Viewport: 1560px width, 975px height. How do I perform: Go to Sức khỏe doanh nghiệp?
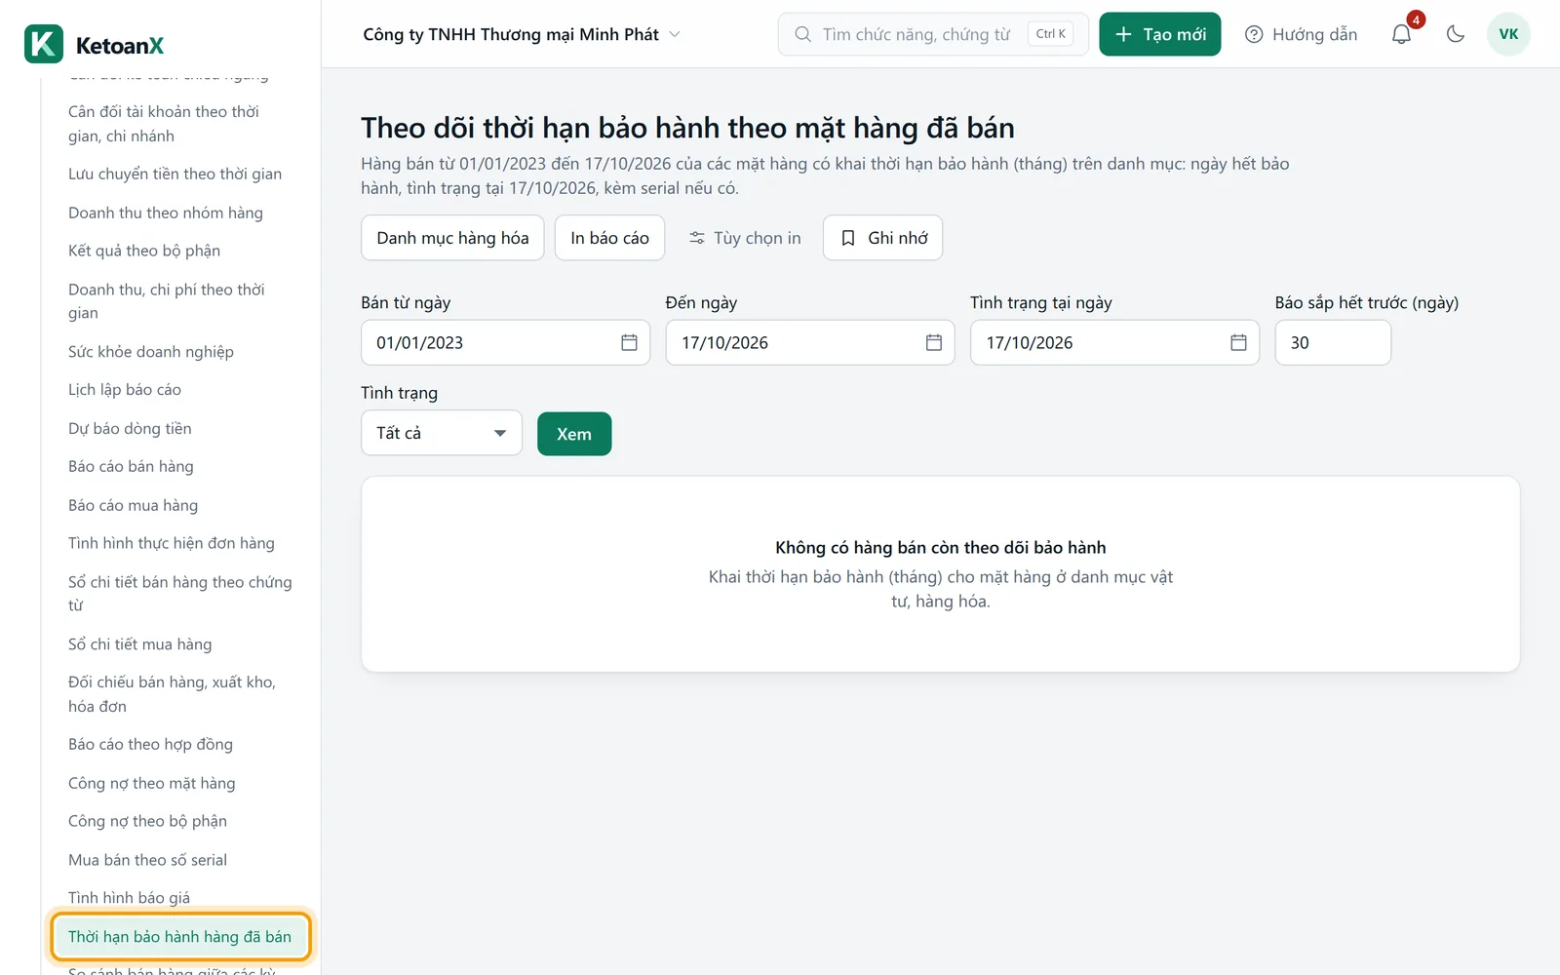pos(151,351)
